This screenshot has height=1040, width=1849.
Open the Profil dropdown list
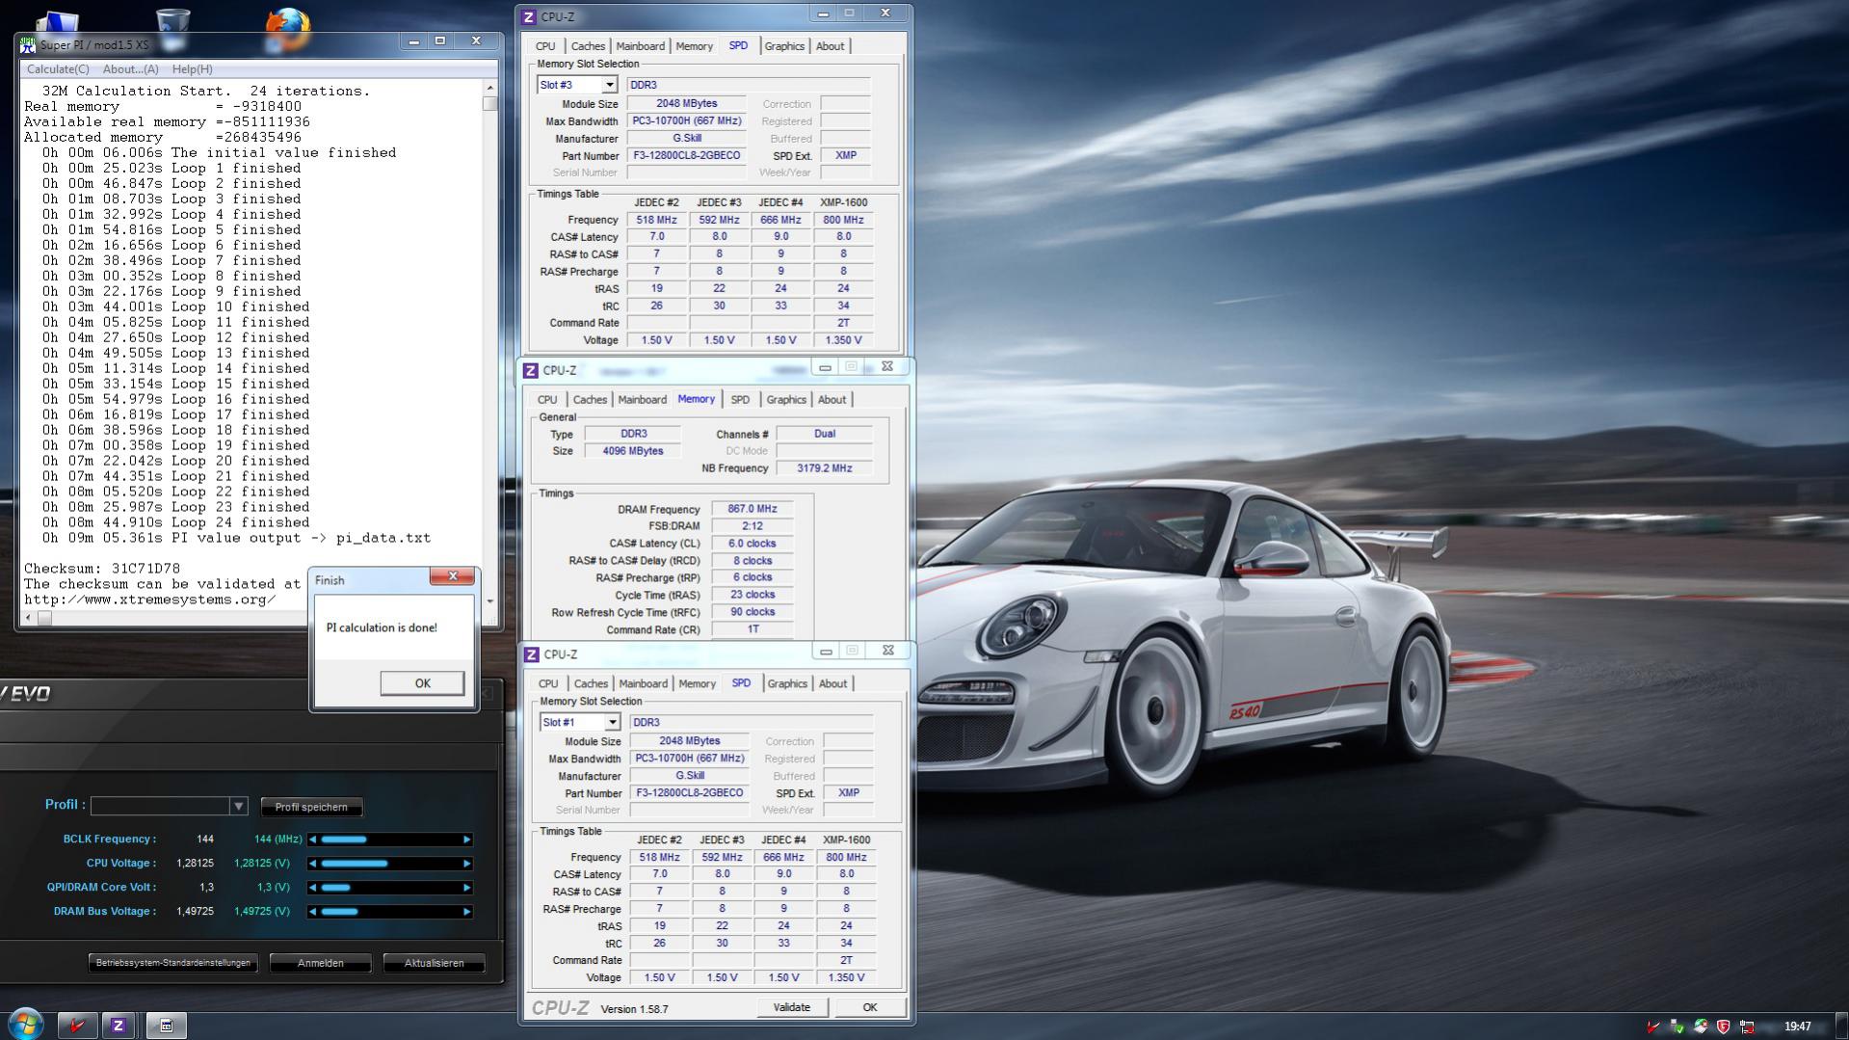coord(238,807)
